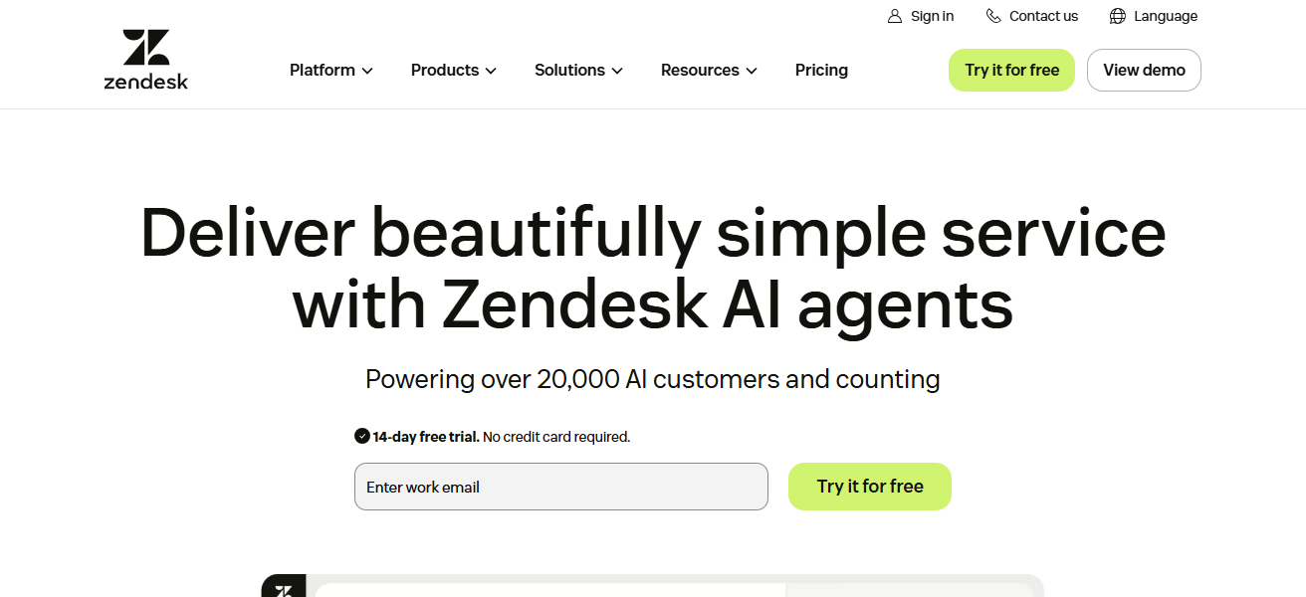Click the green Try it for free button
The width and height of the screenshot is (1306, 597).
pyautogui.click(x=1011, y=70)
